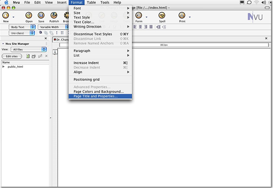Open the (no class) dropdown
This screenshot has width=273, height=188.
[x=21, y=33]
